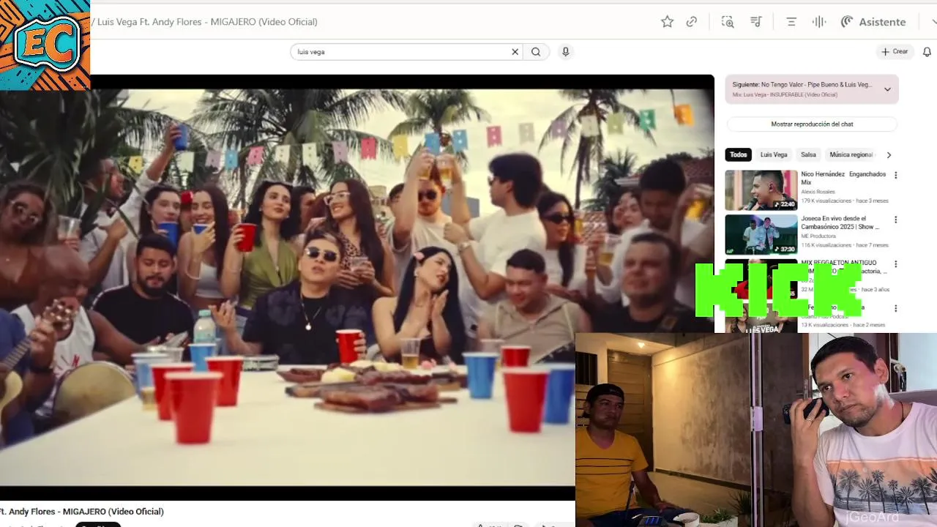Select the Todos filter chip
The height and width of the screenshot is (527, 937).
tap(739, 154)
